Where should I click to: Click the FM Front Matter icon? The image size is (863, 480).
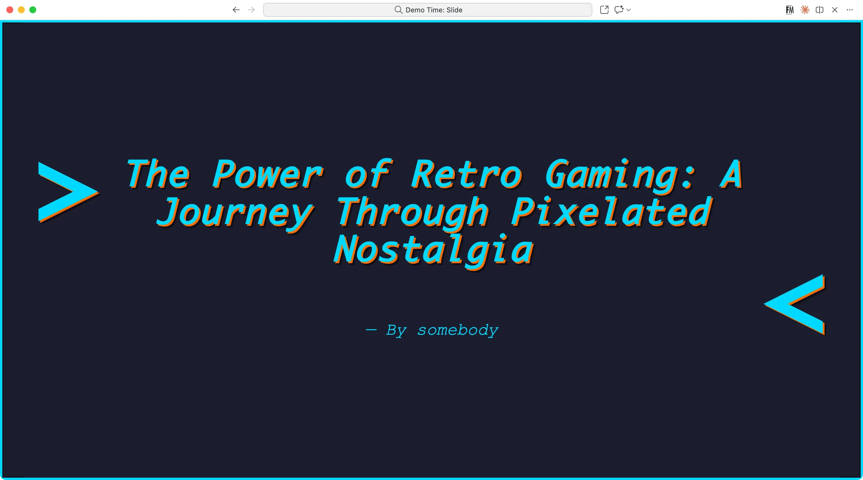point(790,10)
